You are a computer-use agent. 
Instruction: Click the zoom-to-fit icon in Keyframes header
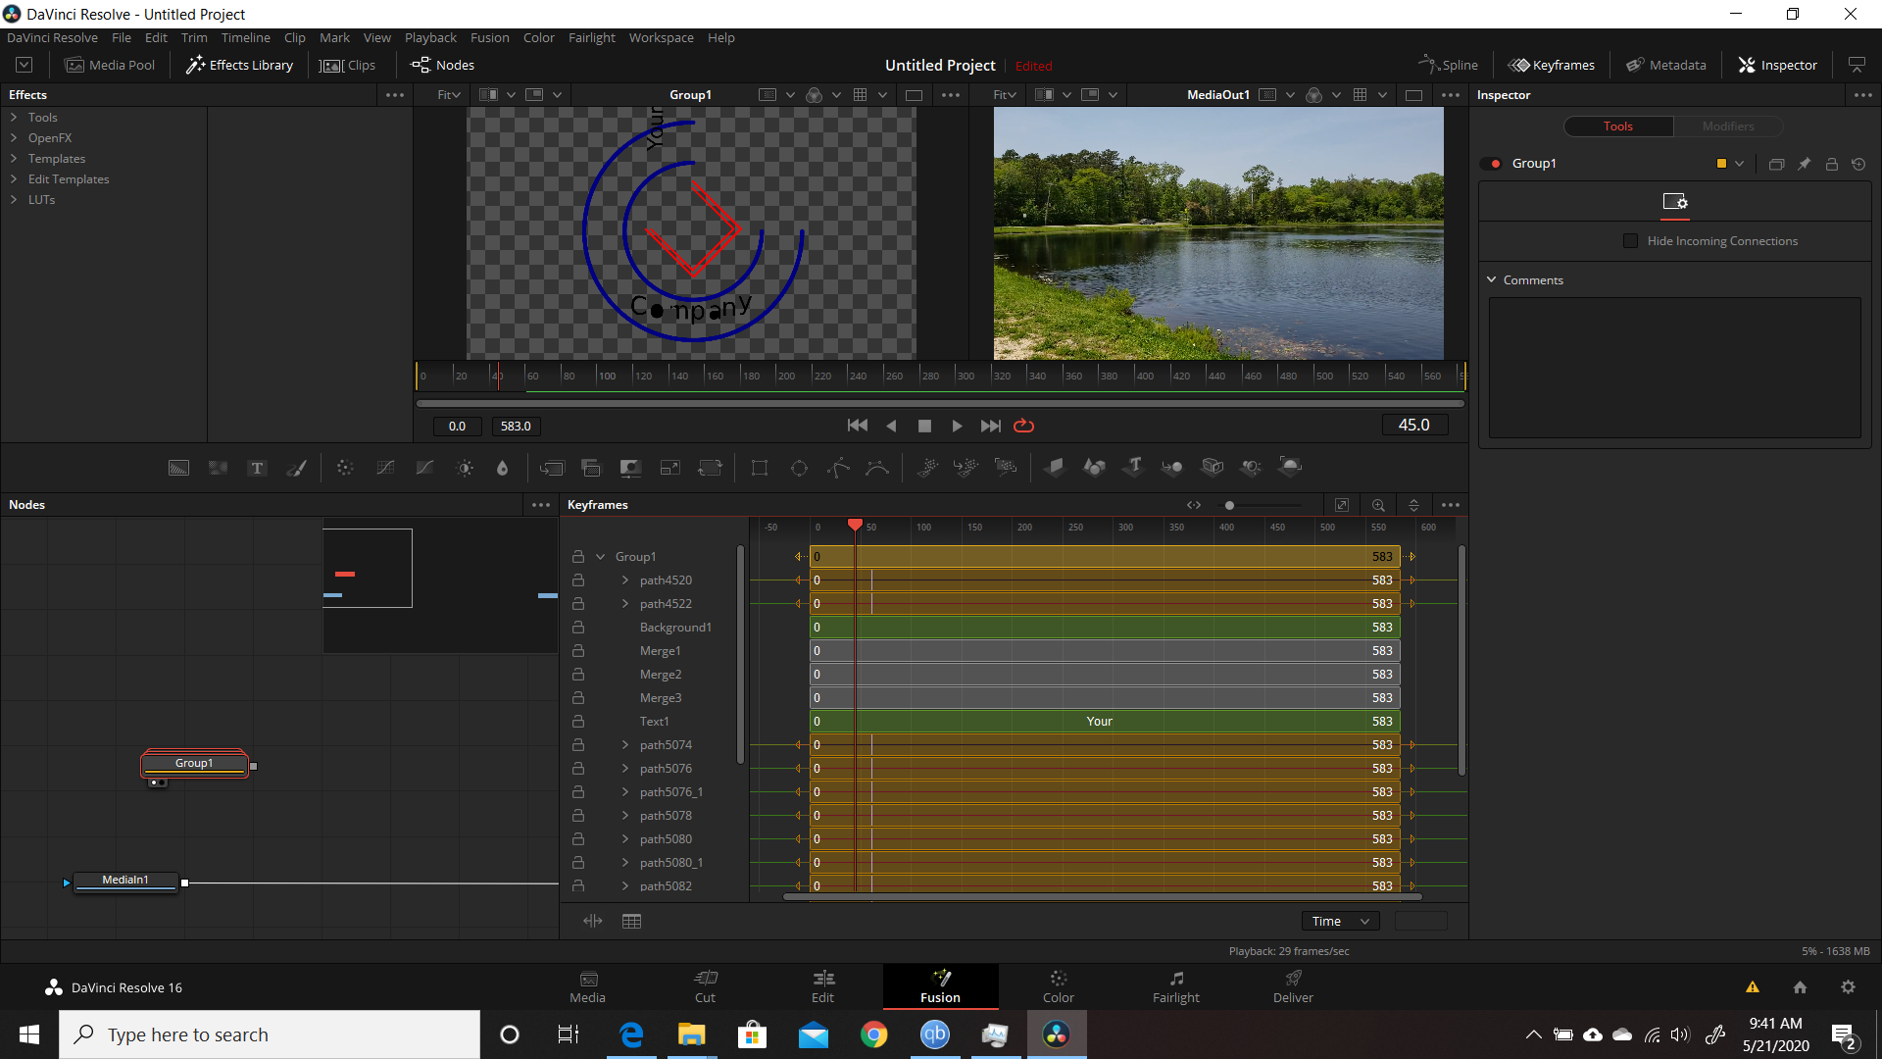point(1342,505)
